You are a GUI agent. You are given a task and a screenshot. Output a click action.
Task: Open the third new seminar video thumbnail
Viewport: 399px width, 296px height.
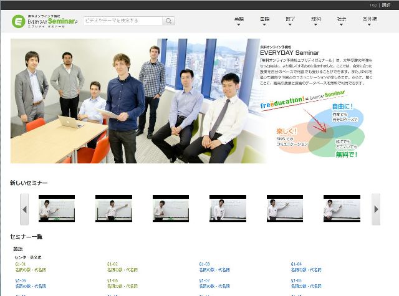[171, 209]
